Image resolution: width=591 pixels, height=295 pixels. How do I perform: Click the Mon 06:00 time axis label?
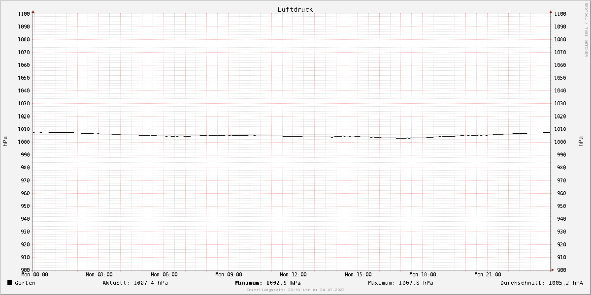click(x=164, y=274)
